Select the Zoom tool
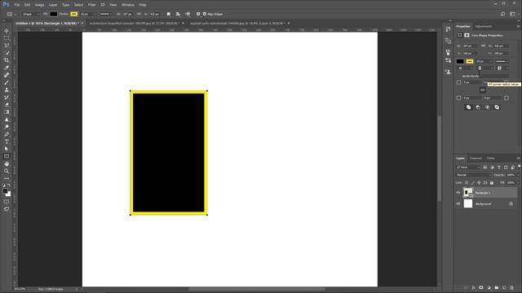The image size is (522, 293). click(7, 171)
